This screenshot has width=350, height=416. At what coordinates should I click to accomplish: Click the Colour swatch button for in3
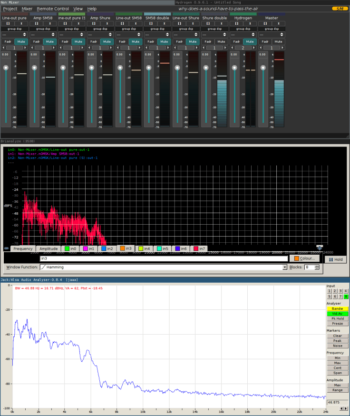point(304,258)
